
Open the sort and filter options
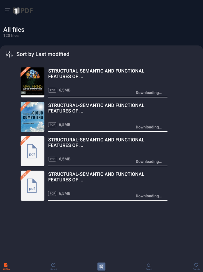(x=9, y=54)
